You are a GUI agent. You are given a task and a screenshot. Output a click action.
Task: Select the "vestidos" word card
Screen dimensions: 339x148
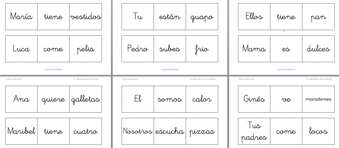tap(85, 17)
